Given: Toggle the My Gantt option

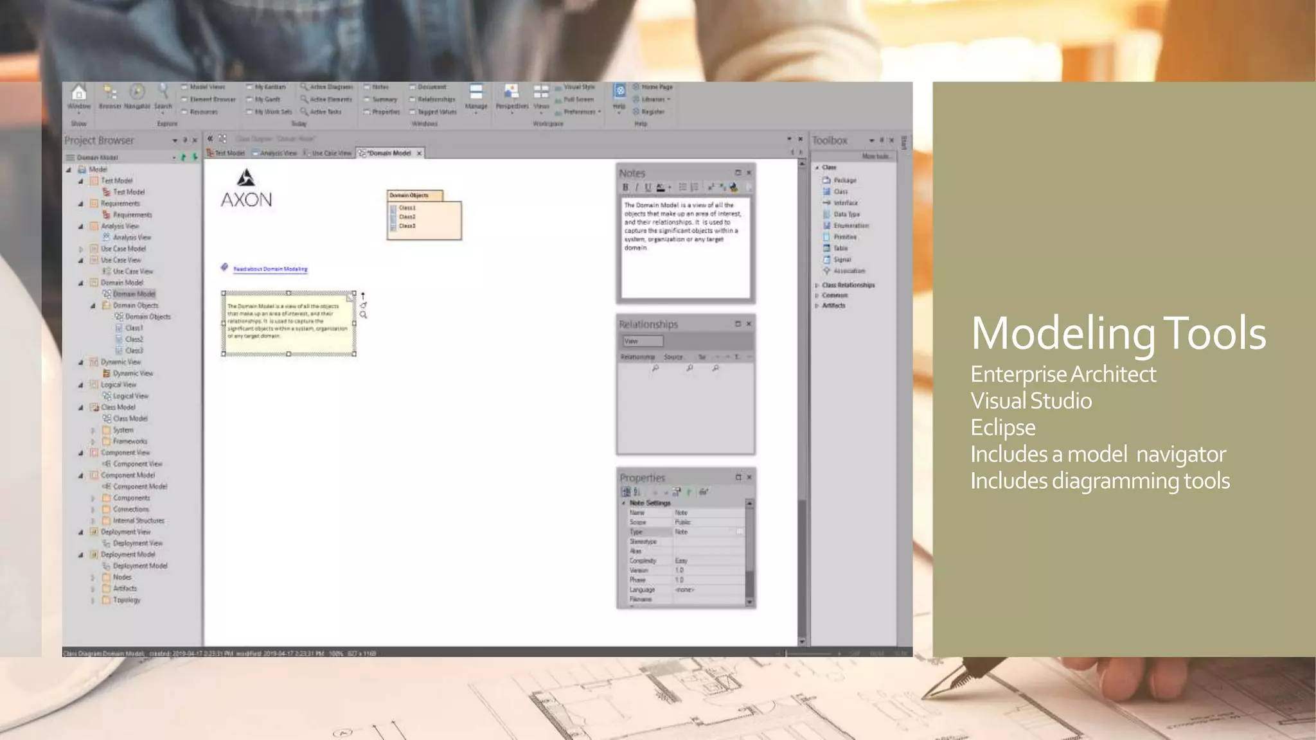Looking at the screenshot, I should coord(263,100).
